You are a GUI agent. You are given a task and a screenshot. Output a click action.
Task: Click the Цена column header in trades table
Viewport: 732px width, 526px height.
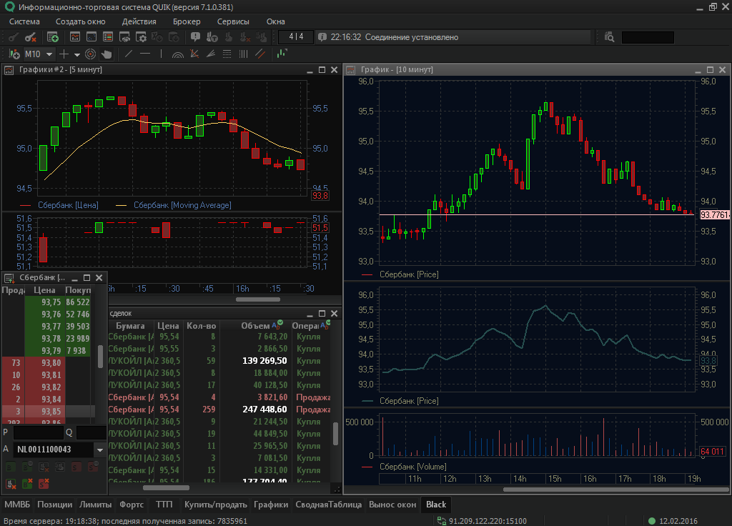[x=168, y=326]
